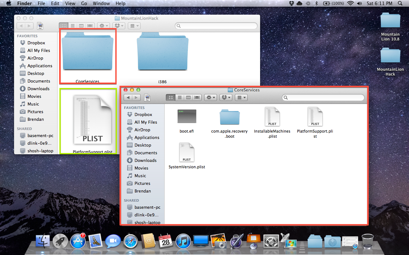Open Launchpad from the Dock
Image resolution: width=409 pixels, height=255 pixels.
coord(60,242)
